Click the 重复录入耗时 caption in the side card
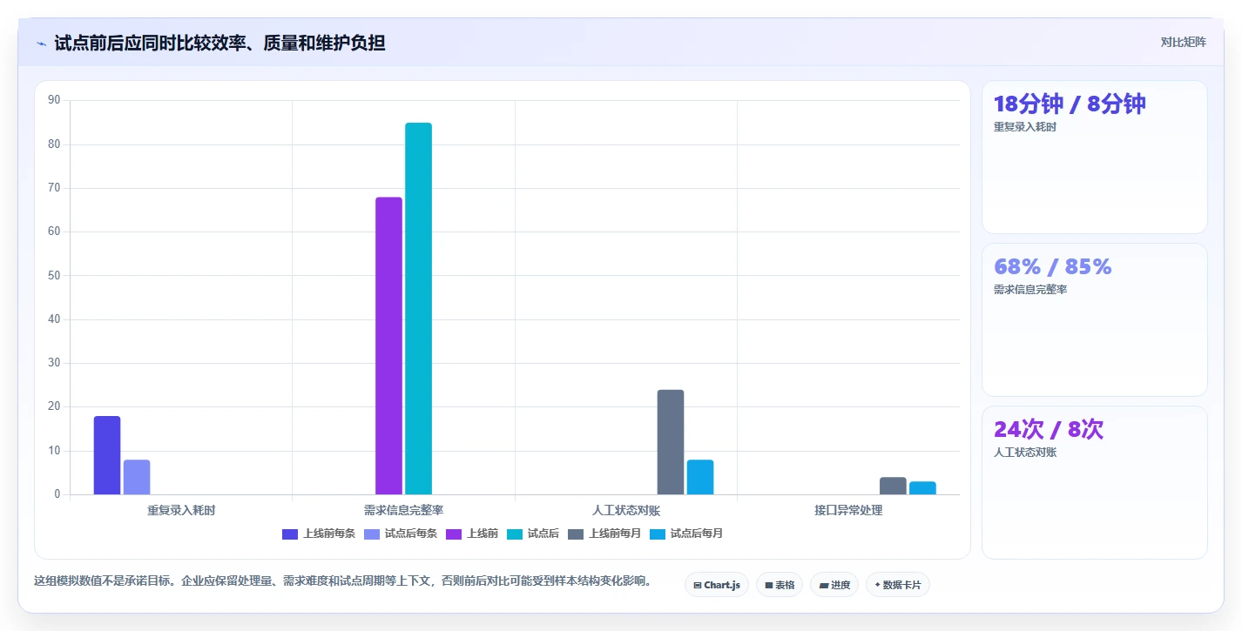 [x=1025, y=127]
